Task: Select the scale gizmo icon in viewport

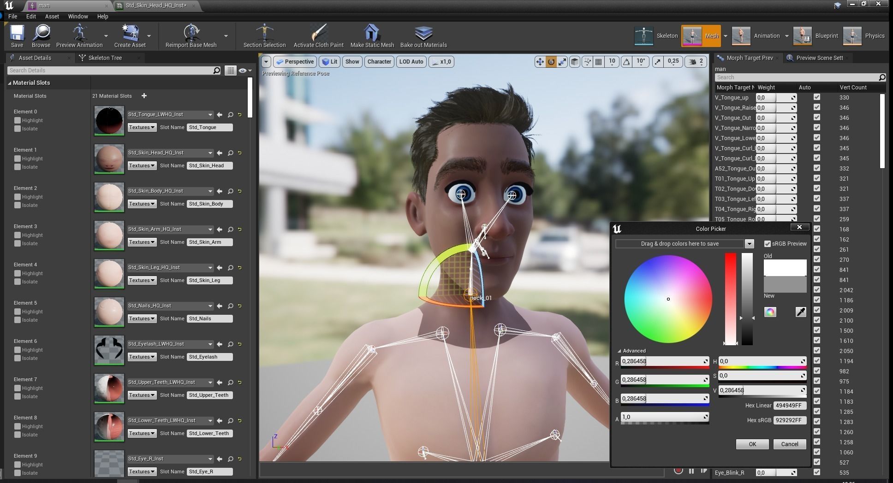Action: (562, 62)
